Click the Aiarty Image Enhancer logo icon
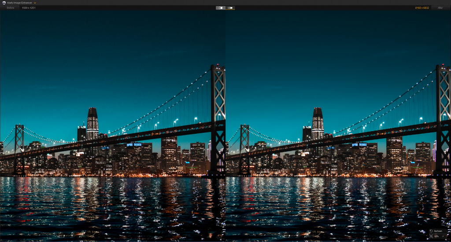 (x=4, y=3)
